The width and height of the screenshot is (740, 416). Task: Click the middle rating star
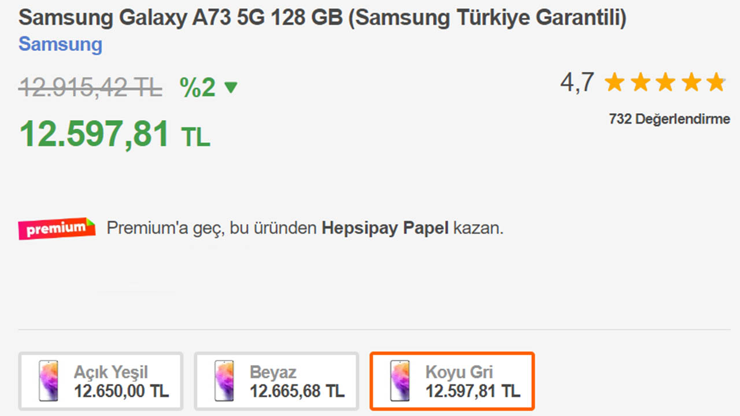coord(665,82)
